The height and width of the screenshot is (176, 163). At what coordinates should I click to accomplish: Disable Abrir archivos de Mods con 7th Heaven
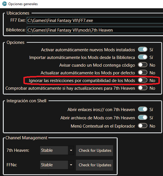143,118
